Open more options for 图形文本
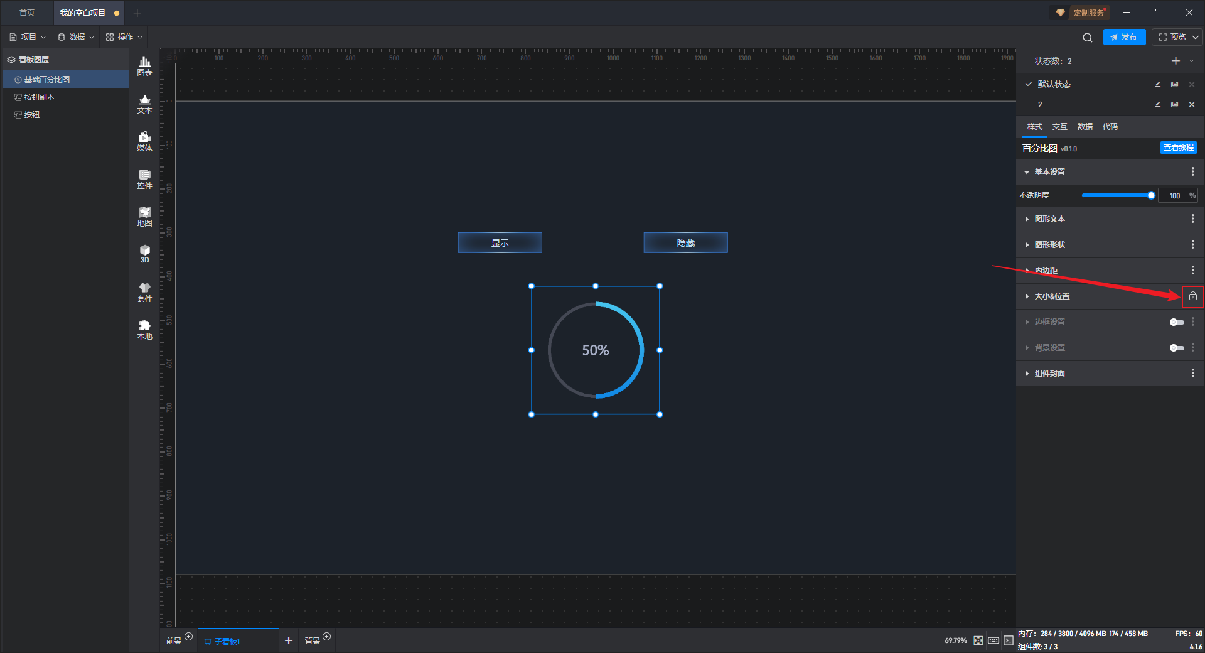This screenshot has width=1205, height=653. 1193,219
